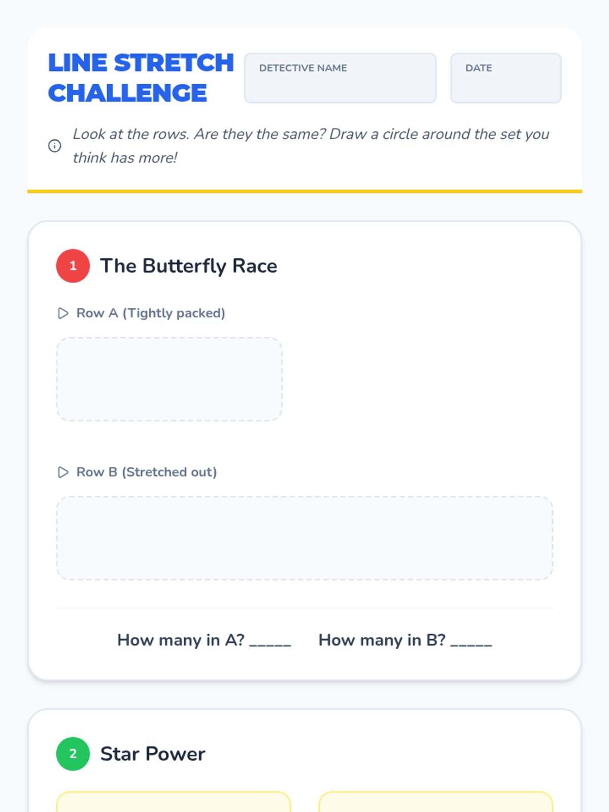Select The Butterfly Race heading
The image size is (609, 812).
tap(189, 266)
